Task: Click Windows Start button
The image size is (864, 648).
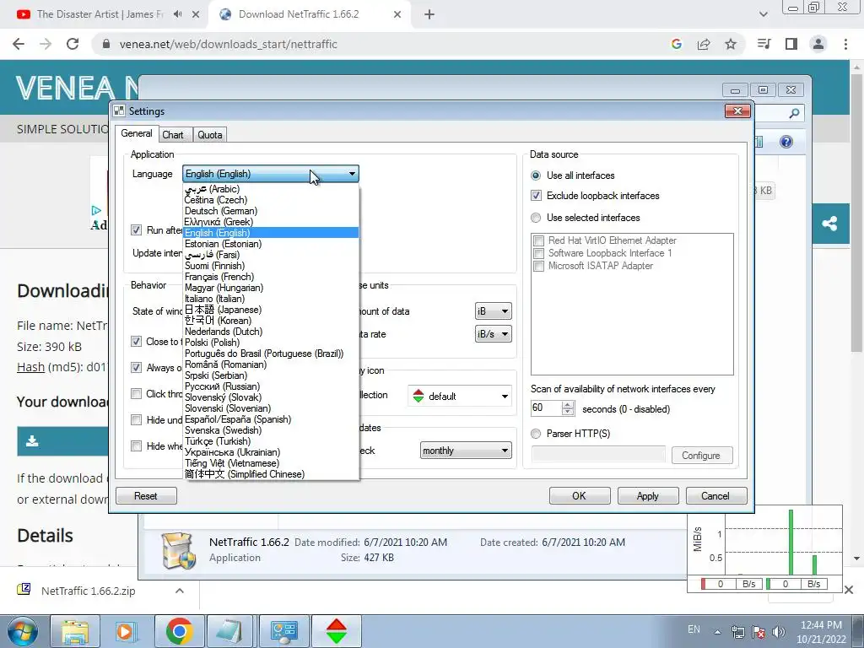Action: 23,631
